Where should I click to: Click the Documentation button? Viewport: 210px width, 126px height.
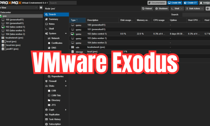(x=157, y=3)
